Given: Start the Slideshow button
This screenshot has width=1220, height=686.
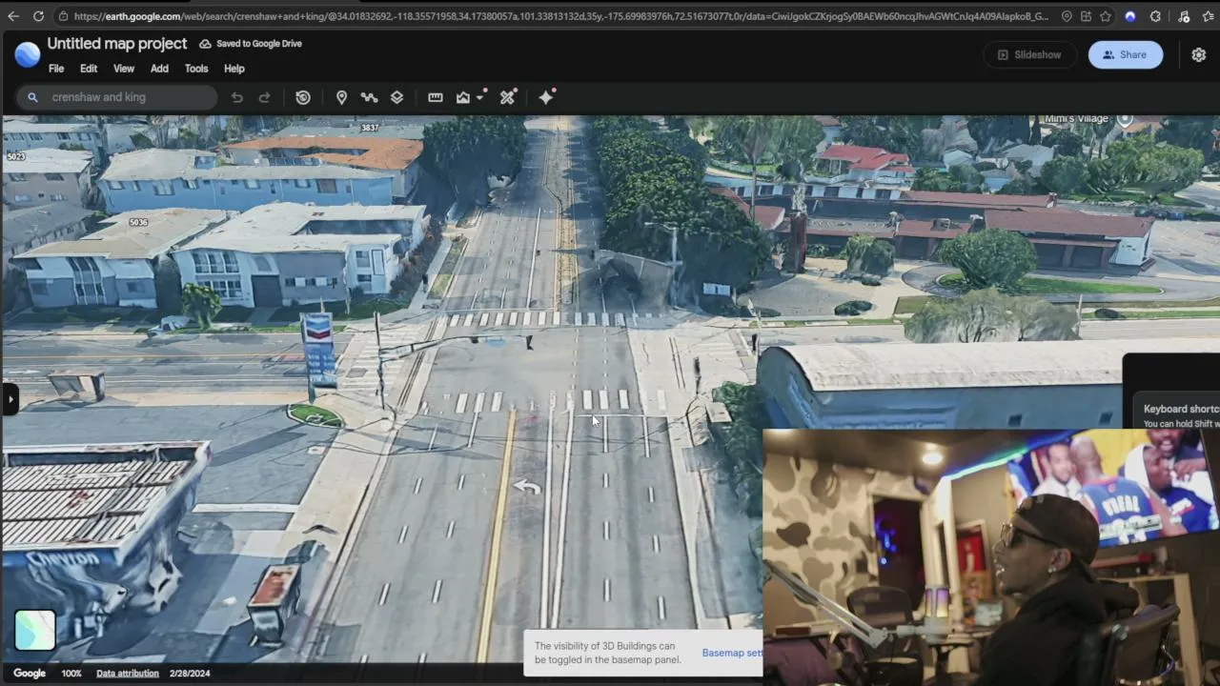Looking at the screenshot, I should pyautogui.click(x=1029, y=55).
